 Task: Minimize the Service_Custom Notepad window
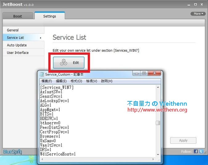coord(137,73)
